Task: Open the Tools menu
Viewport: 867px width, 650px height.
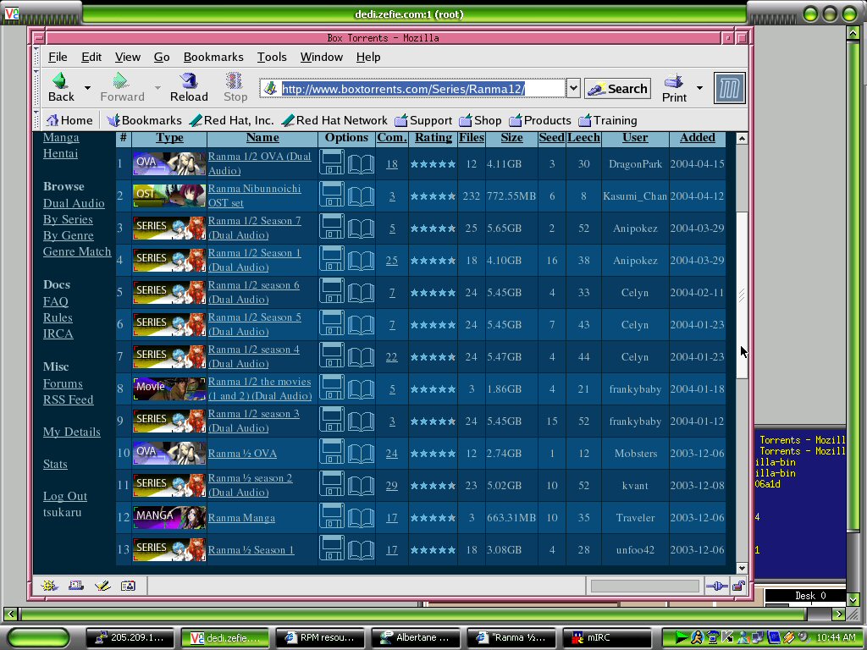Action: [272, 57]
